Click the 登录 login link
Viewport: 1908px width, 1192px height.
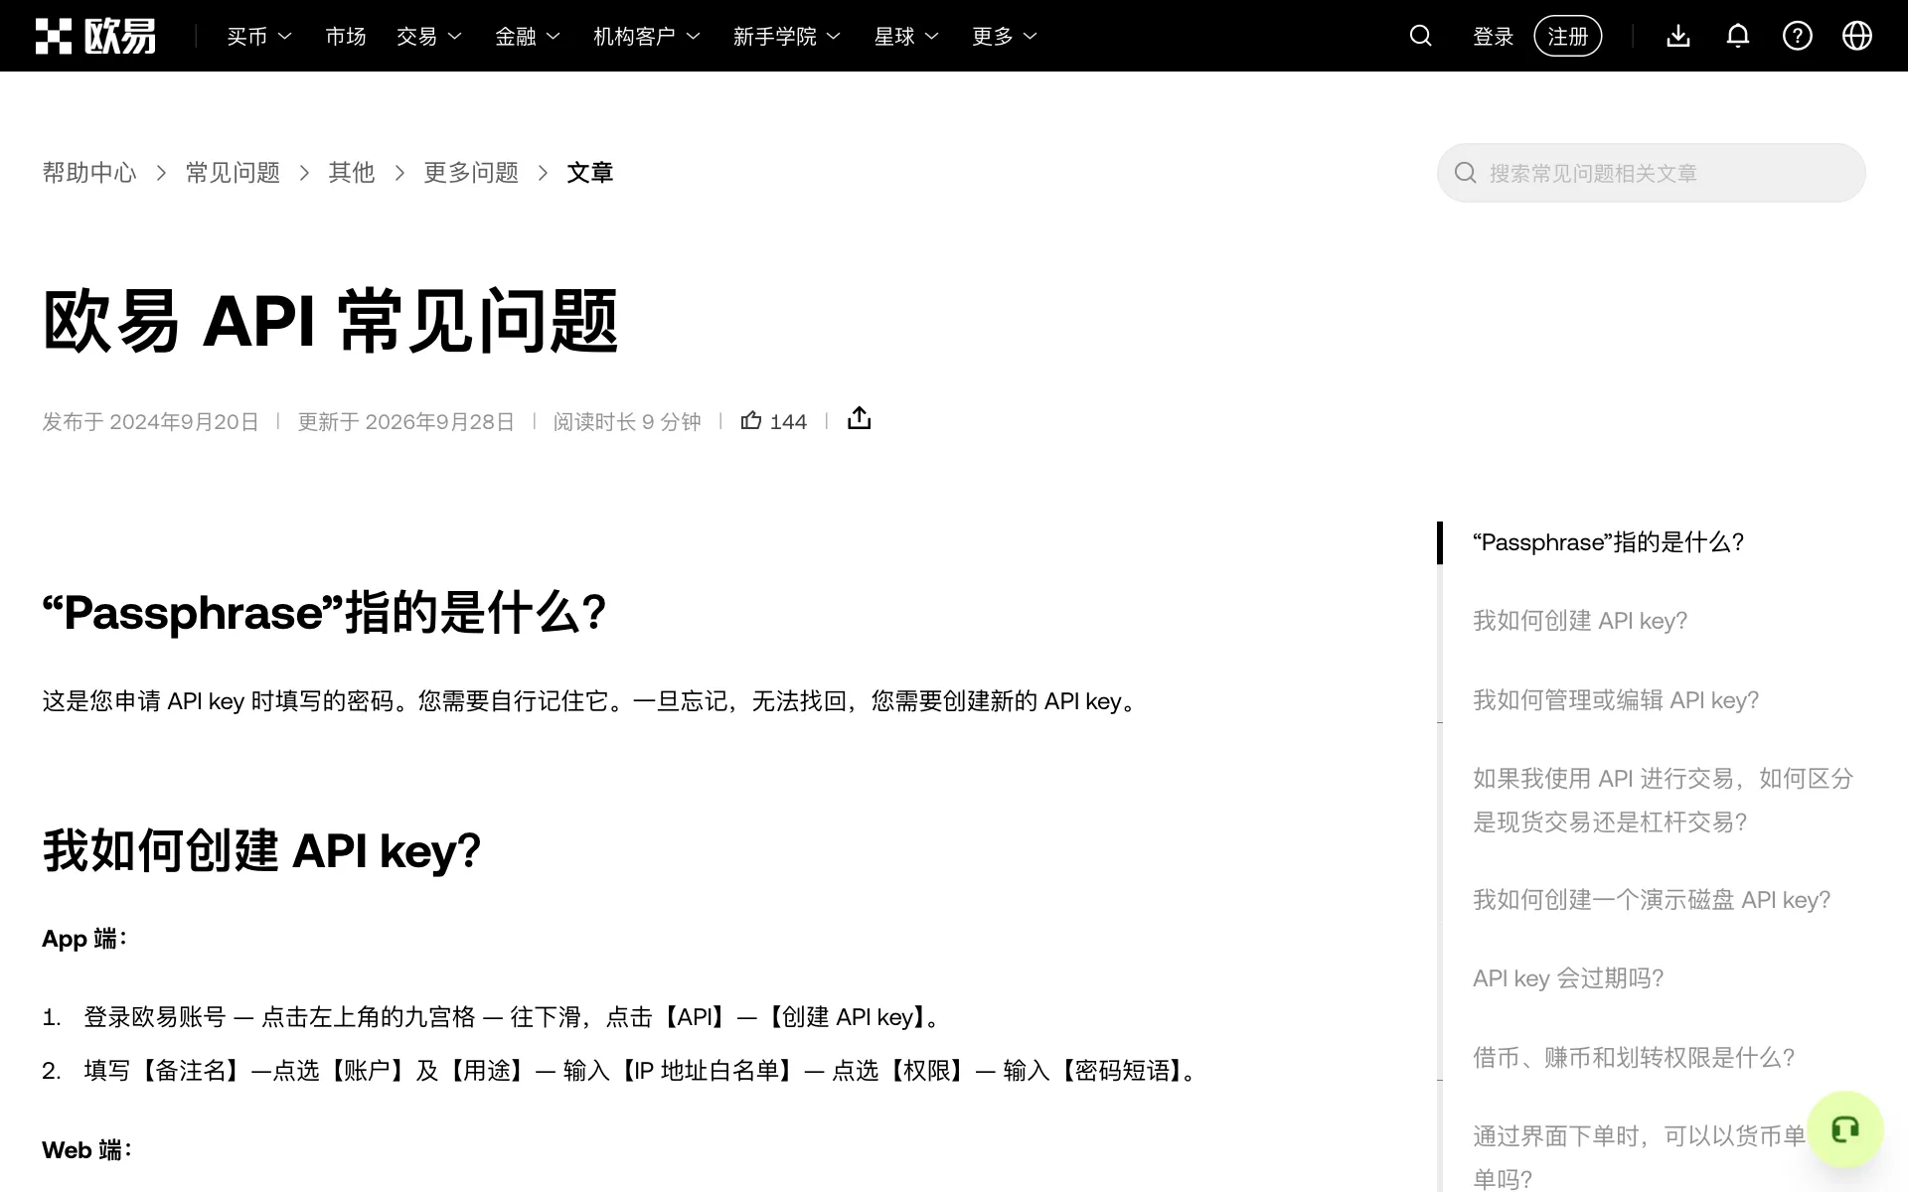1493,36
